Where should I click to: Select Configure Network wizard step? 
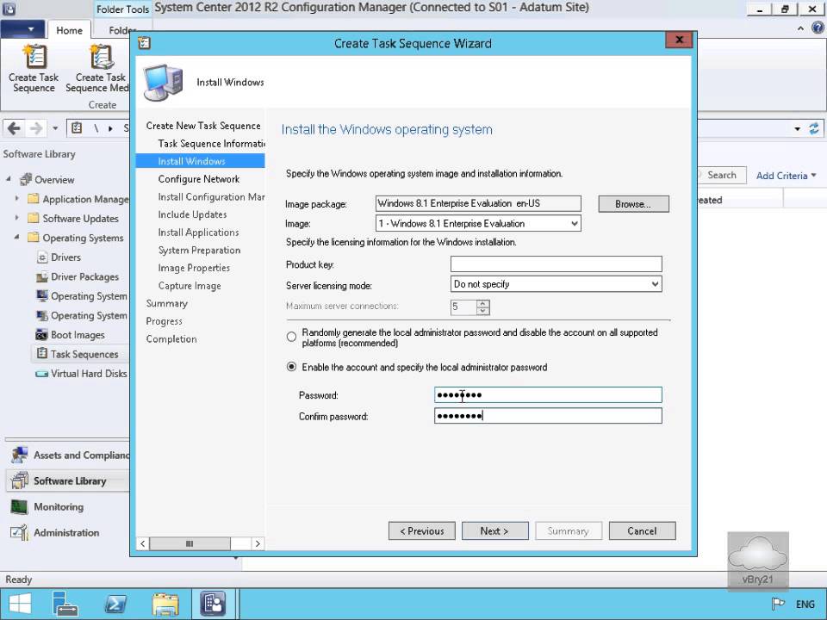(x=199, y=179)
